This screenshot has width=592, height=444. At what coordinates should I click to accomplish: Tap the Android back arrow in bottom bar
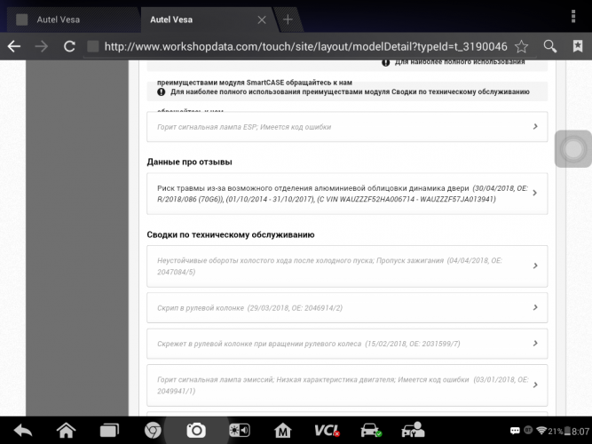tap(23, 431)
